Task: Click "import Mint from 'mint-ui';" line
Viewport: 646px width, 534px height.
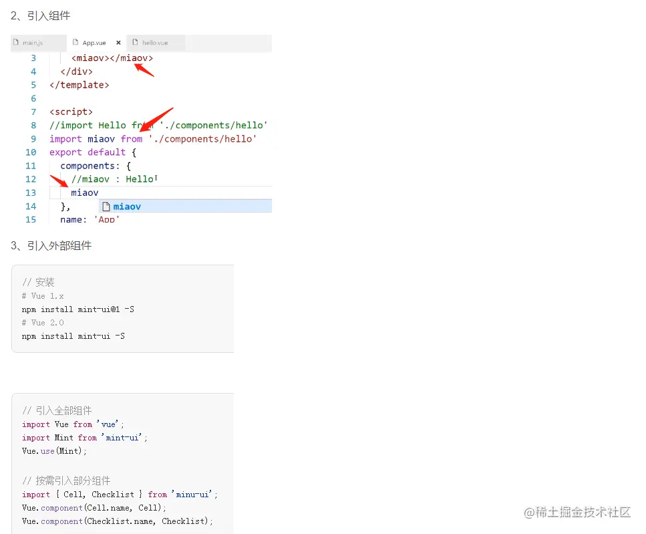Action: 84,438
